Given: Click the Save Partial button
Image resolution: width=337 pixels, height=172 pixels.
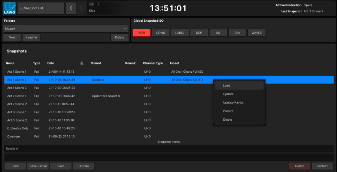Looking at the screenshot, I should (38, 166).
